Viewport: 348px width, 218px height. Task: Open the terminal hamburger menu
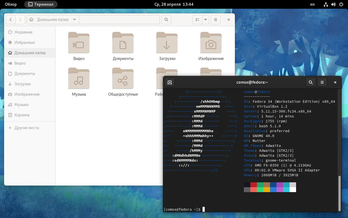click(322, 82)
